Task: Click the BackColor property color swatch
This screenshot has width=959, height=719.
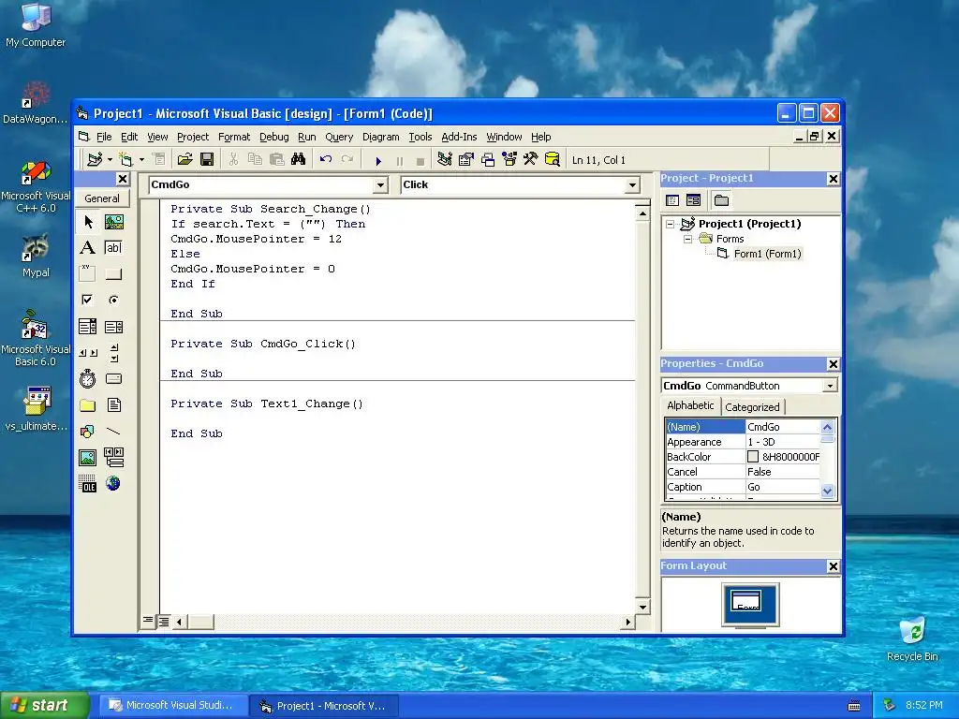Action: 753,457
